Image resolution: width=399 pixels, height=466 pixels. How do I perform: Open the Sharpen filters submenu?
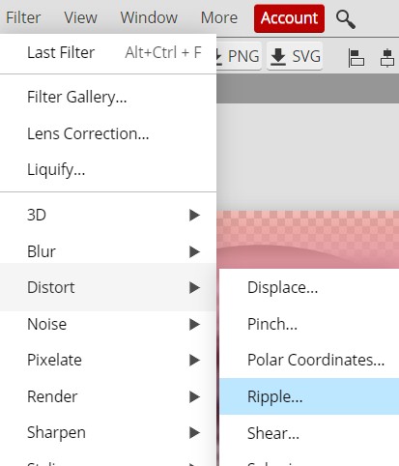point(108,433)
